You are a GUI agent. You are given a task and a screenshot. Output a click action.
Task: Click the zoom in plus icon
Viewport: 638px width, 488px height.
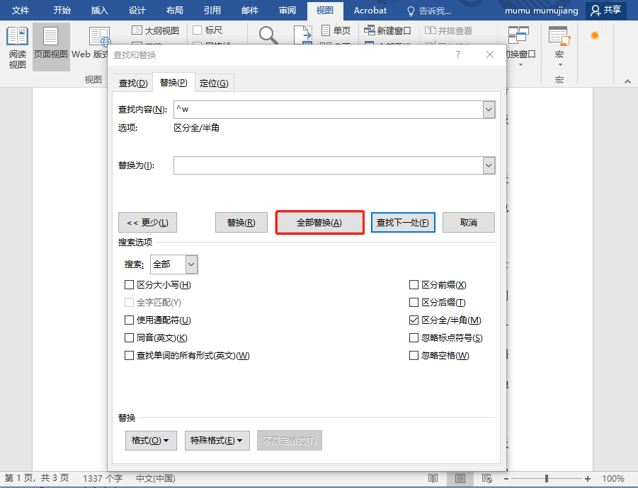pyautogui.click(x=588, y=479)
